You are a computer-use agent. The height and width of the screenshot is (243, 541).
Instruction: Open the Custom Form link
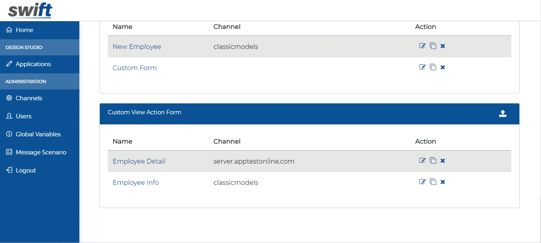(134, 67)
